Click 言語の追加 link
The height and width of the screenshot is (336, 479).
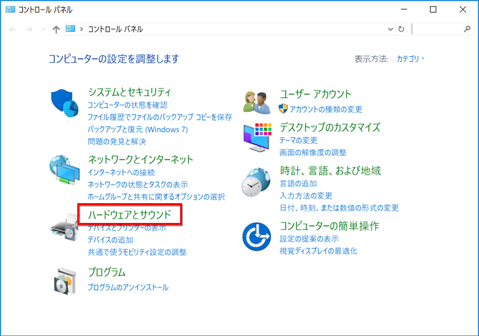pos(298,183)
